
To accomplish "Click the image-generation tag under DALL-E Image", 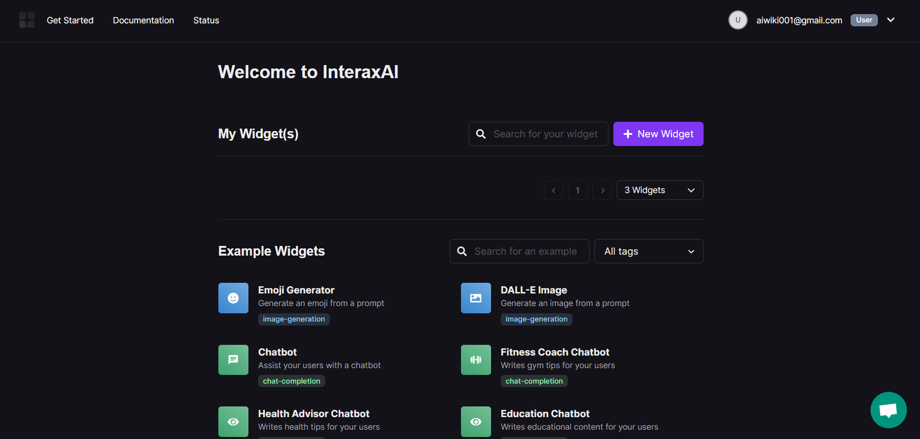I will 536,319.
